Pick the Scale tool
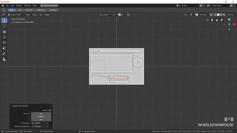The image size is (237, 133). (x=4, y=48)
